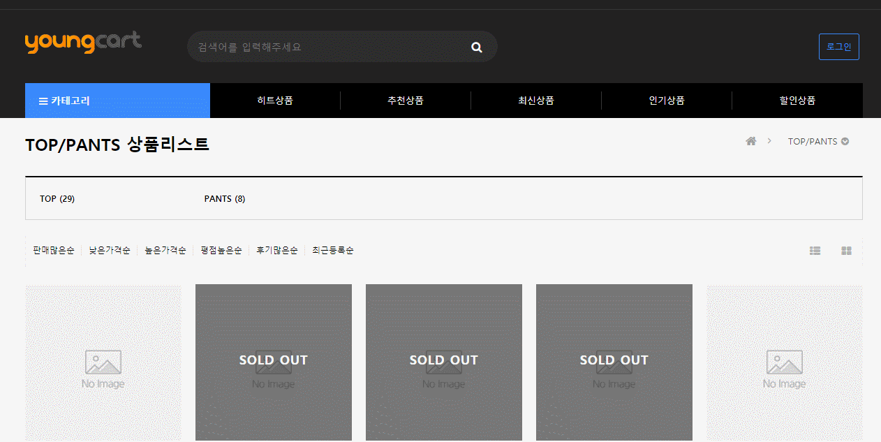Expand the TOP/PANTS breadcrumb dropdown arrow
This screenshot has height=442, width=881.
(x=845, y=141)
